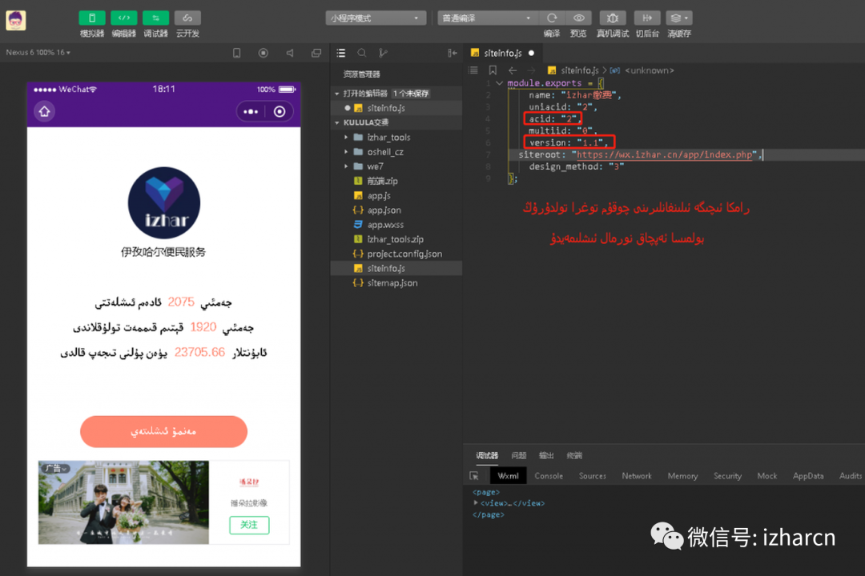Screen dimensions: 865x576
Task: Collapse the file explorer sidebar icon
Action: pos(453,53)
